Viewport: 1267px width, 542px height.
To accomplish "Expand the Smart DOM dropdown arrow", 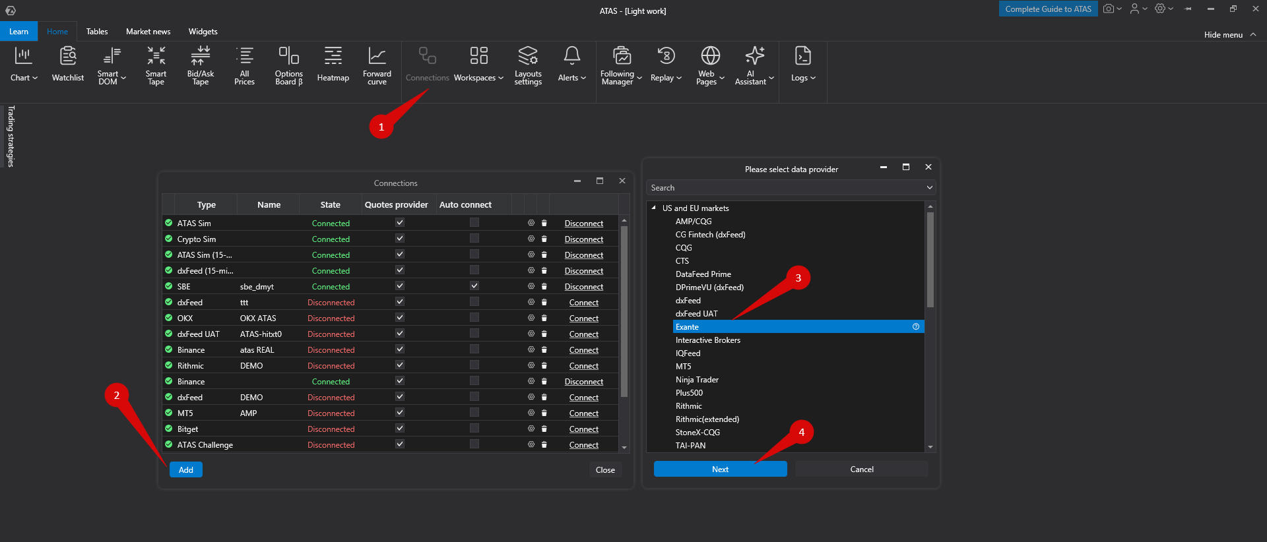I will 123,78.
